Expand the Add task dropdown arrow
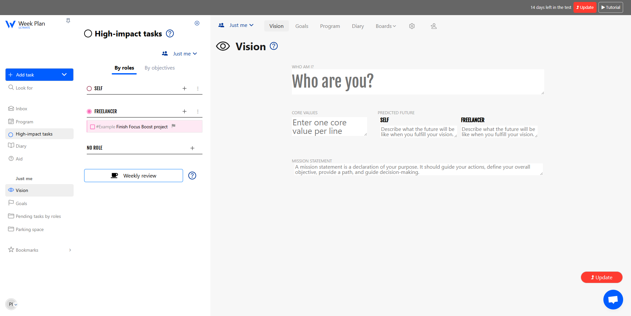This screenshot has width=631, height=316. [x=64, y=74]
